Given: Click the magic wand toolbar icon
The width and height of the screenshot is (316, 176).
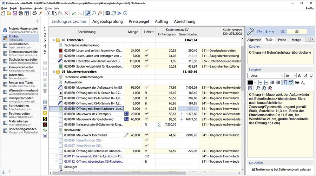Looking at the screenshot, I should (40, 13).
